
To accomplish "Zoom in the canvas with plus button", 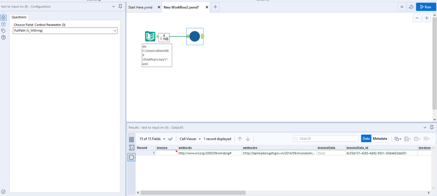I will [427, 18].
